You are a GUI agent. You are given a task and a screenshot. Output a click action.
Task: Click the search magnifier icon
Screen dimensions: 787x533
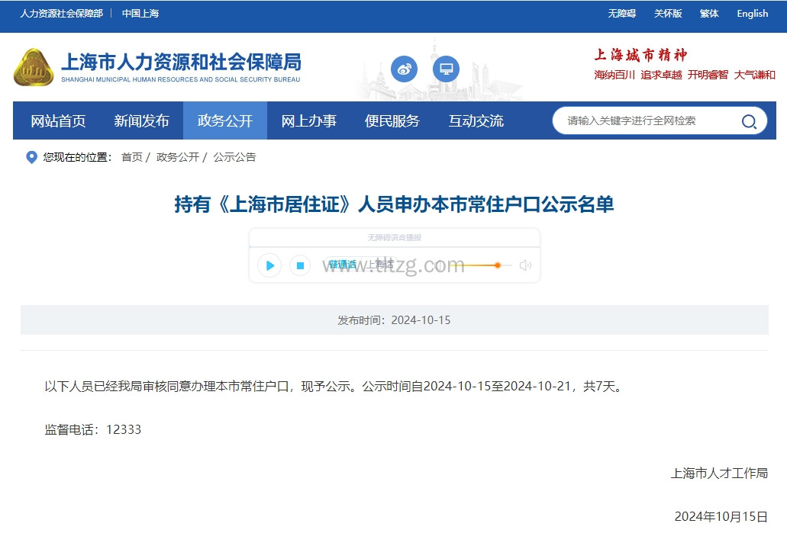tap(749, 121)
